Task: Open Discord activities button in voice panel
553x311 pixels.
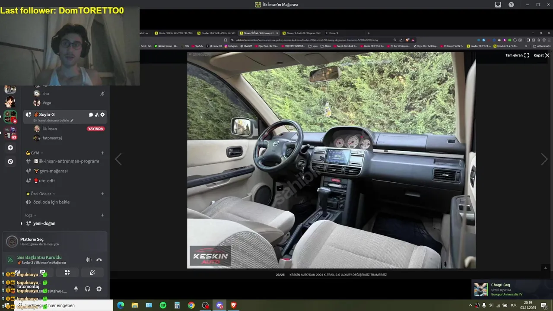Action: 67,273
